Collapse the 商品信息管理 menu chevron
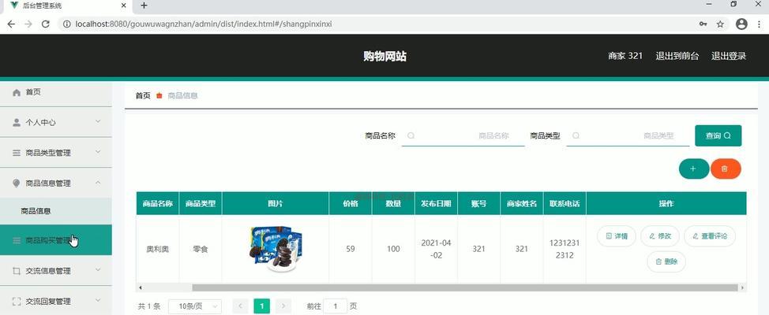The width and height of the screenshot is (769, 315). click(98, 183)
